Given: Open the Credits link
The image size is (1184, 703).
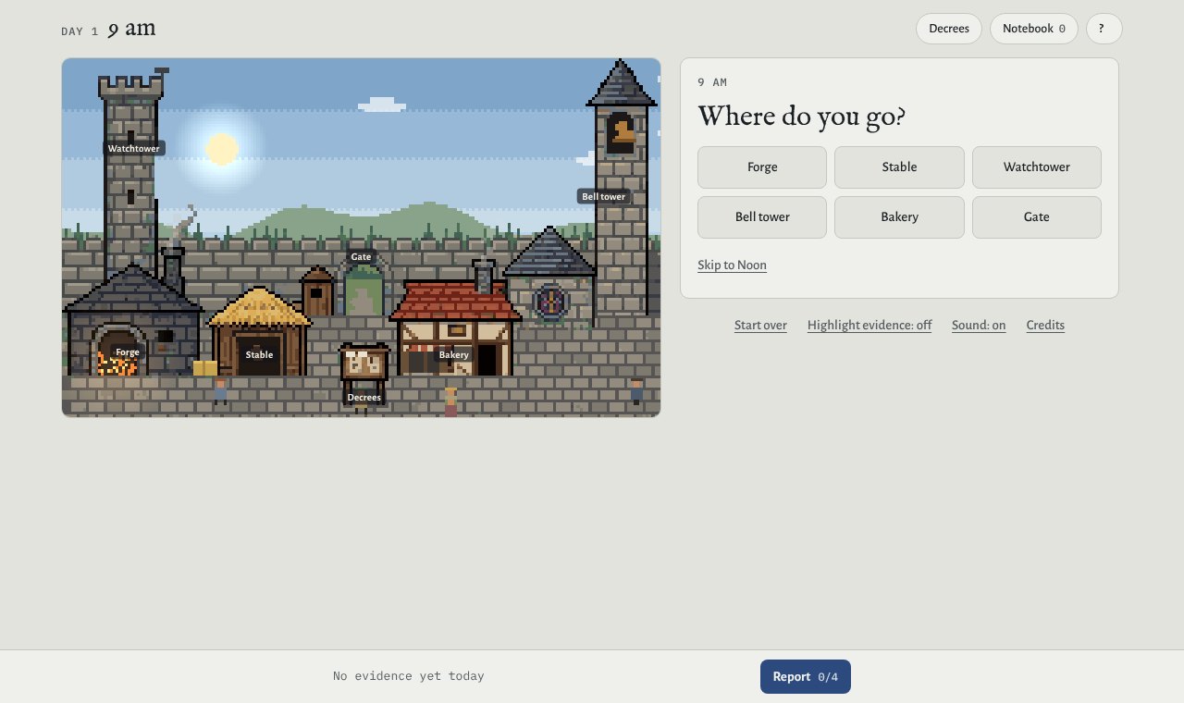Looking at the screenshot, I should tap(1045, 326).
